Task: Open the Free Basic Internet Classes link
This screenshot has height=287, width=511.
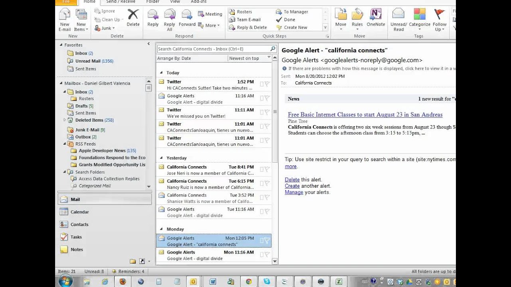Action: 365,114
